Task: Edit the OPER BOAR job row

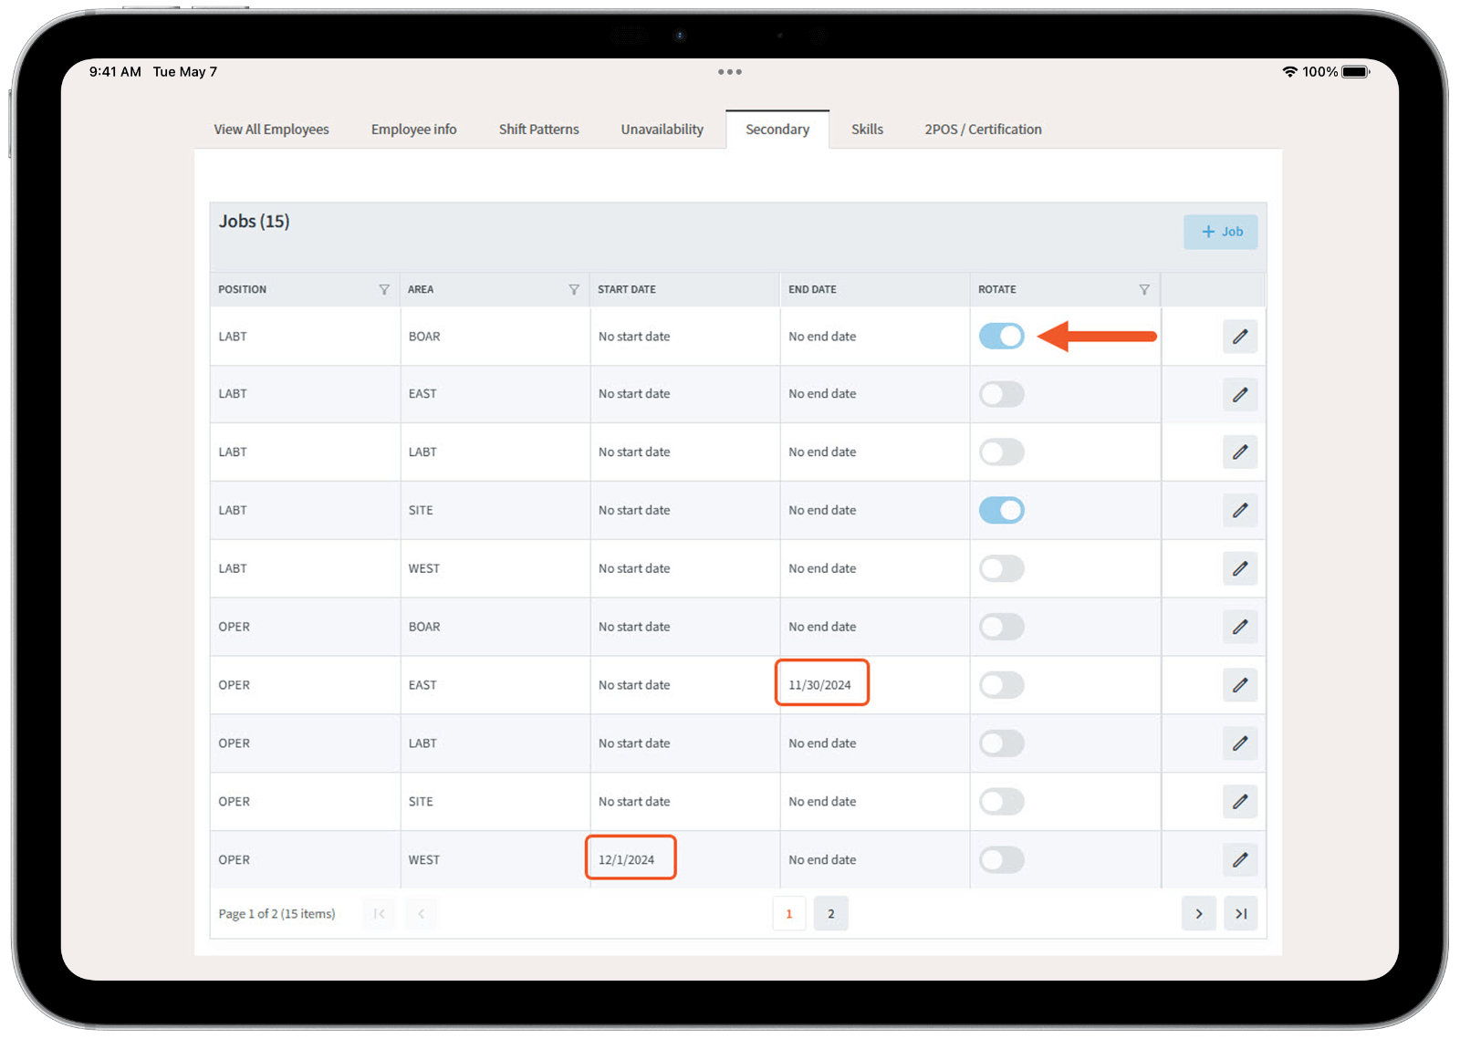Action: [1240, 628]
